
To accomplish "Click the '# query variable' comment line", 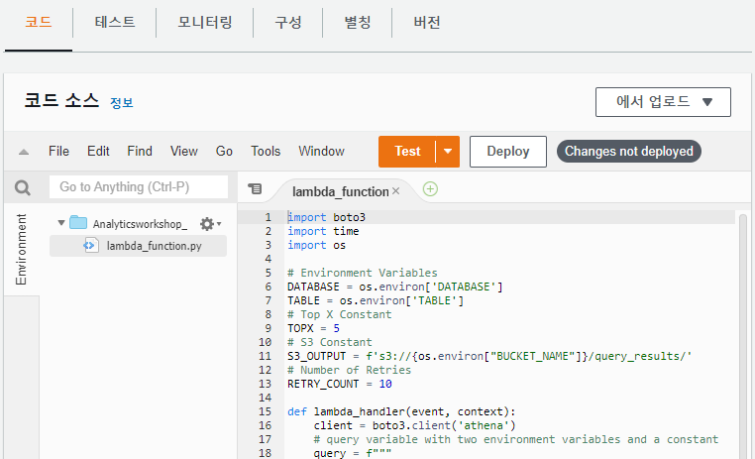I will point(515,440).
